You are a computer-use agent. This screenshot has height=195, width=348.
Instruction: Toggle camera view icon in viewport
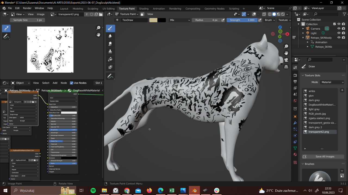pos(286,60)
